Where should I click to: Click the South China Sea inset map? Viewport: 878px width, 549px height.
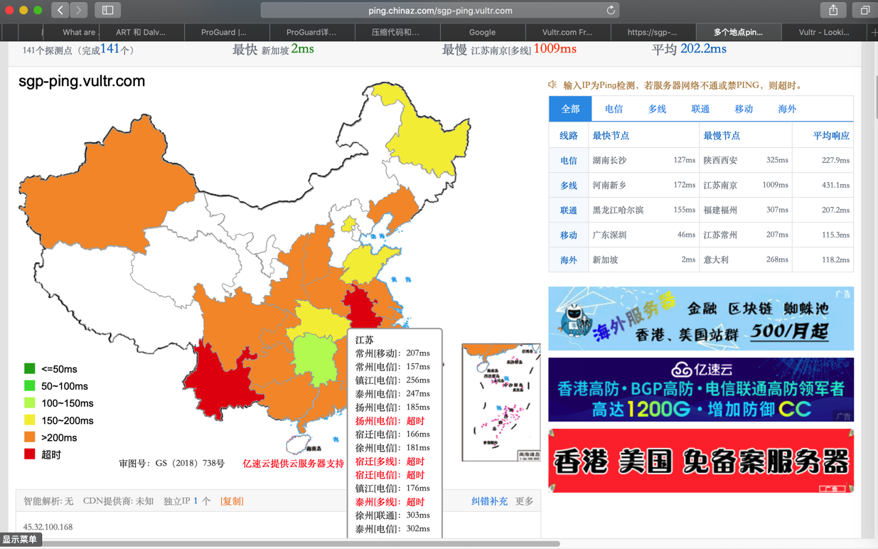(500, 403)
